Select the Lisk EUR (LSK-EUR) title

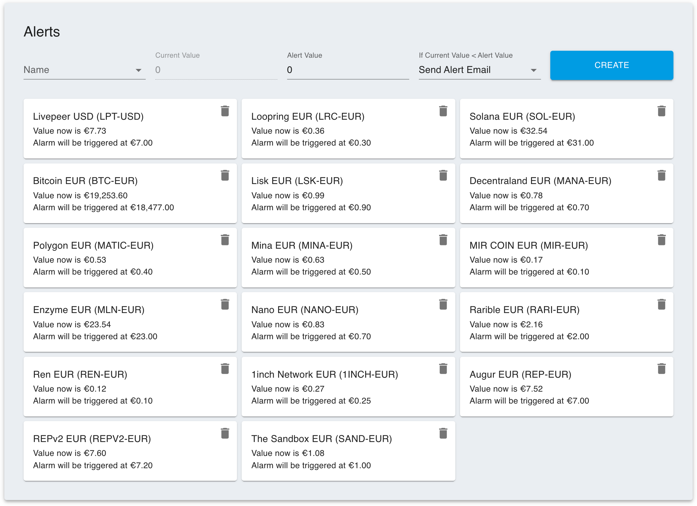(297, 181)
